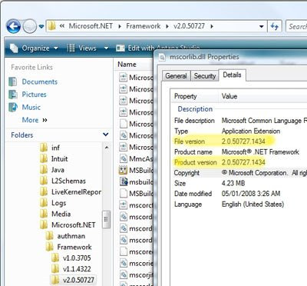Select the Application Extension type value
The width and height of the screenshot is (307, 286).
[x=251, y=131]
